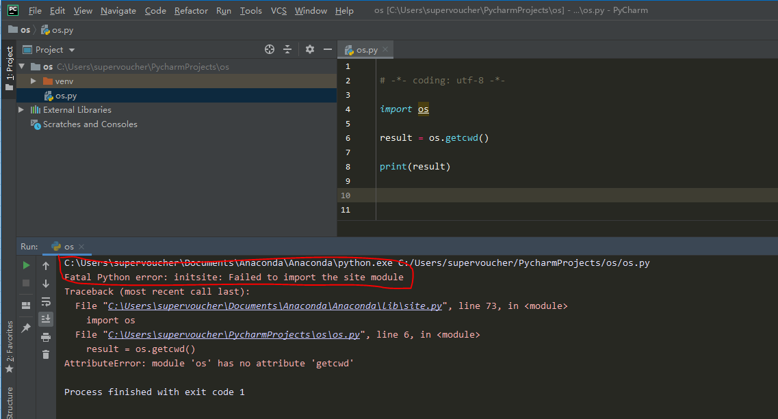Click the Print console output icon
The width and height of the screenshot is (778, 419).
pos(46,337)
